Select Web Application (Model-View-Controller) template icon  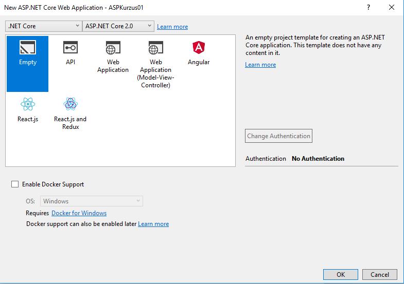point(155,48)
